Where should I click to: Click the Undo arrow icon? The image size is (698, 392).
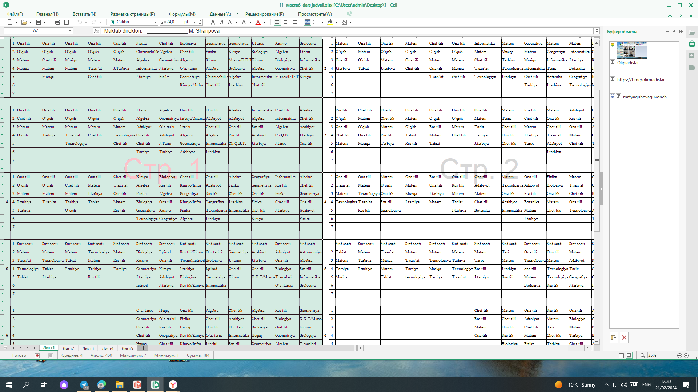pyautogui.click(x=79, y=22)
